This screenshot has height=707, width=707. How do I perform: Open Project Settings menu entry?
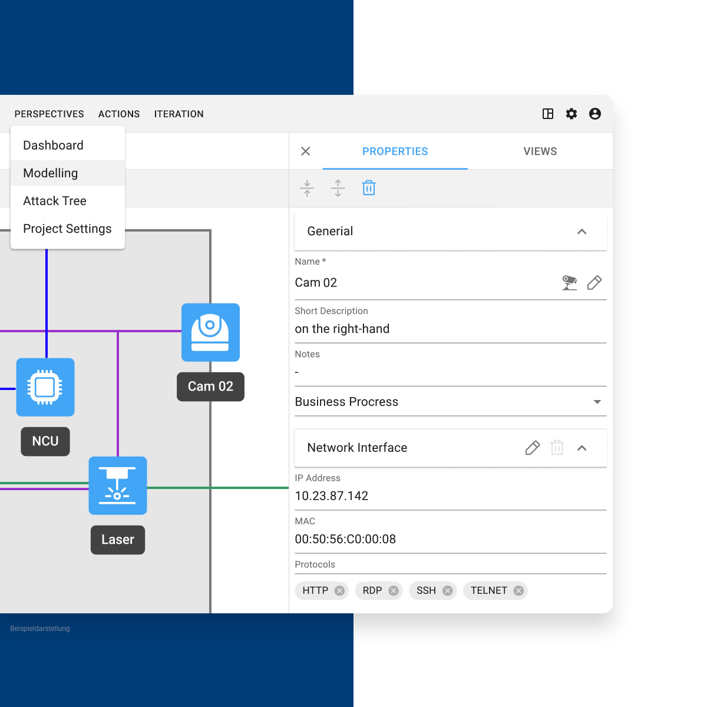67,229
